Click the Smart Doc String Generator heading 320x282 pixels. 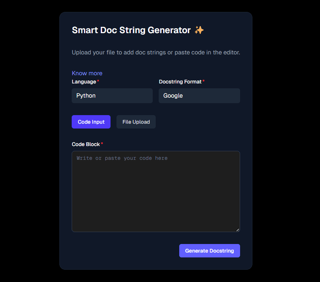[x=130, y=30]
